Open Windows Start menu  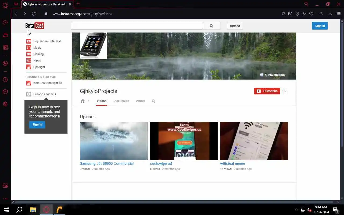[x=6, y=210]
